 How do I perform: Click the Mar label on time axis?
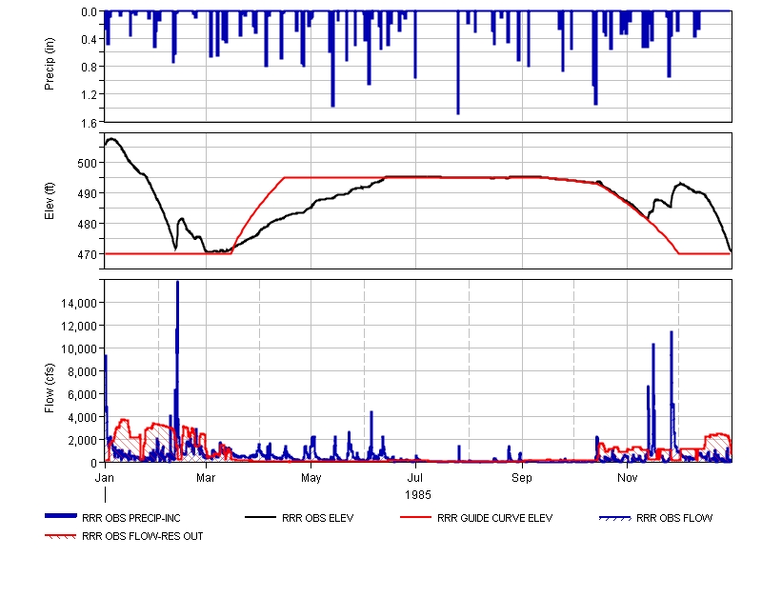(x=206, y=478)
